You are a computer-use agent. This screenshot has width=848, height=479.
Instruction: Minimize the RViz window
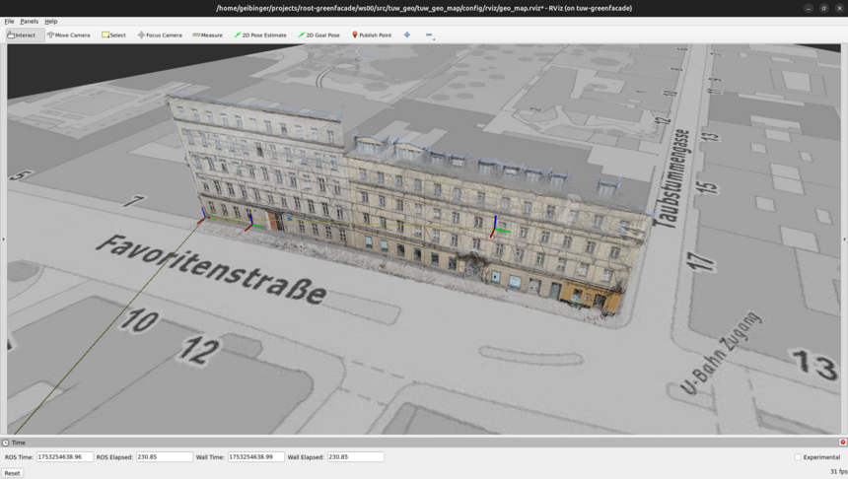pos(809,8)
